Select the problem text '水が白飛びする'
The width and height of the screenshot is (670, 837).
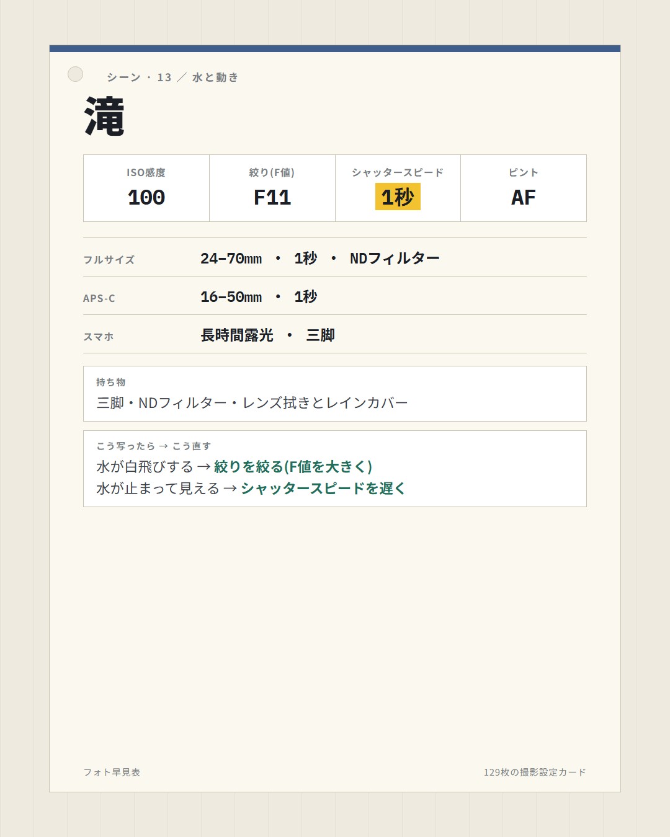tap(145, 466)
